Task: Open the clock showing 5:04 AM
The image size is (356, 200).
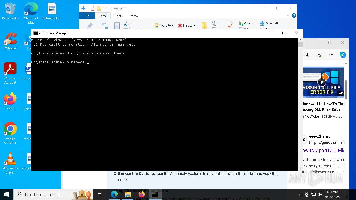Action: 333,194
